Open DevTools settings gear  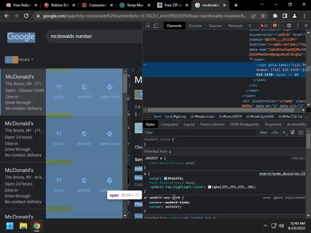[x=289, y=25]
